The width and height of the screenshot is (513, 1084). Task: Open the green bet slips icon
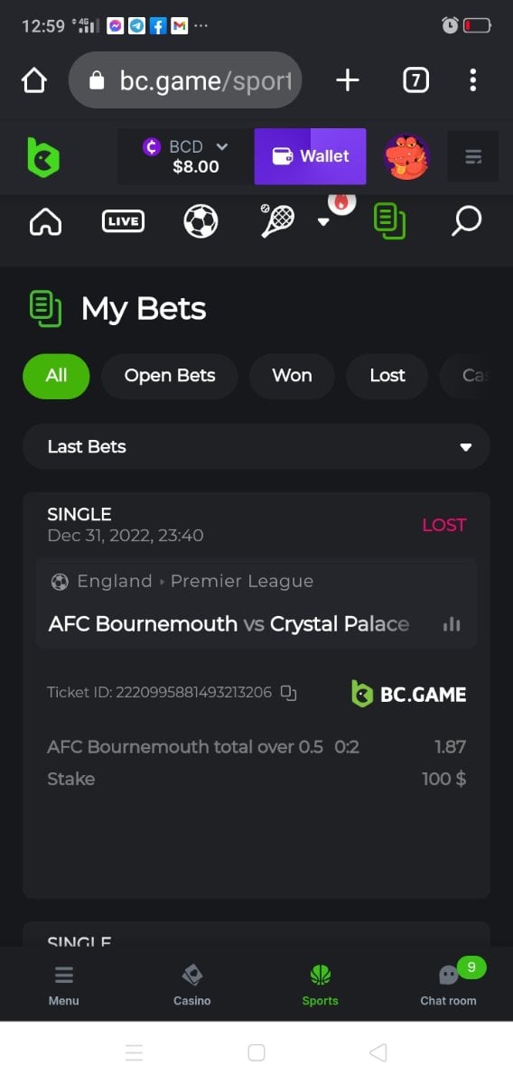(389, 221)
